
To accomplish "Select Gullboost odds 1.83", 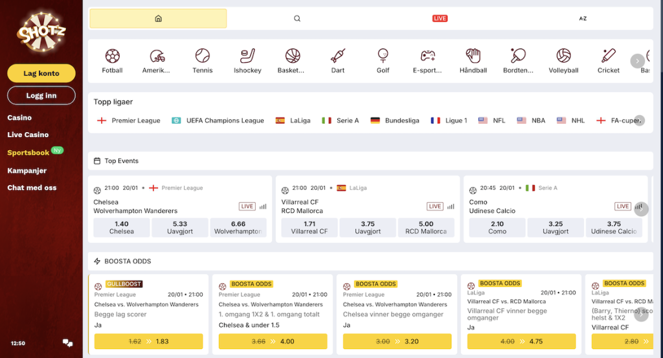I will 148,341.
